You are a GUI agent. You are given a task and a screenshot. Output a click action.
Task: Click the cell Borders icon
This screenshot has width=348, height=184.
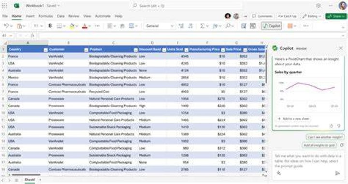59,26
